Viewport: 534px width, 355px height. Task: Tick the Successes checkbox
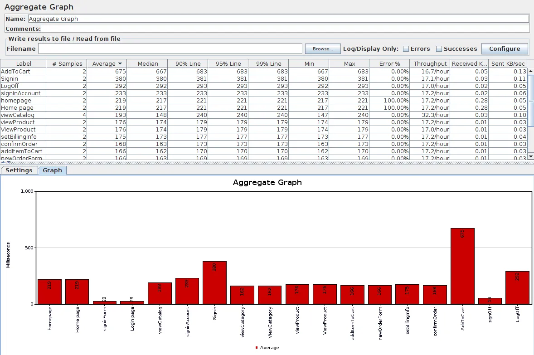click(x=439, y=49)
